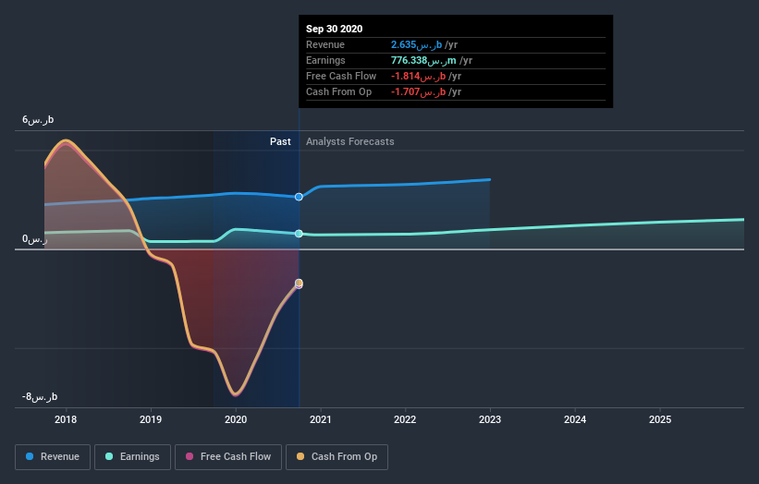This screenshot has height=484, width=759.
Task: Click the Sep 30 2020 tooltip header
Action: (334, 29)
